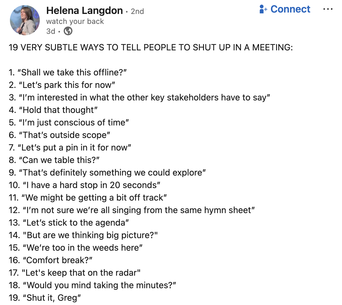342x305 pixels.
Task: Click the 2nd degree connection label
Action: tap(137, 11)
